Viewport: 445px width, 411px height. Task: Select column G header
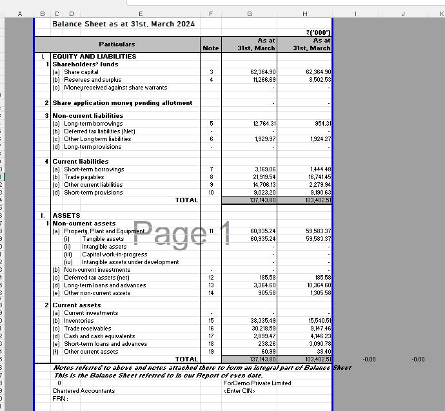coord(249,14)
